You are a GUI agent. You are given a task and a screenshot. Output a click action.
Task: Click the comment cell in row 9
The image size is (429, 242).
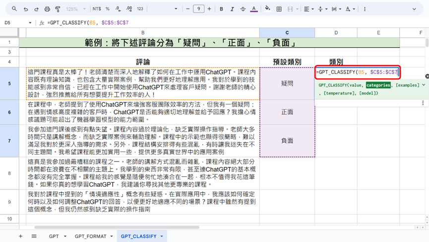[143, 202]
